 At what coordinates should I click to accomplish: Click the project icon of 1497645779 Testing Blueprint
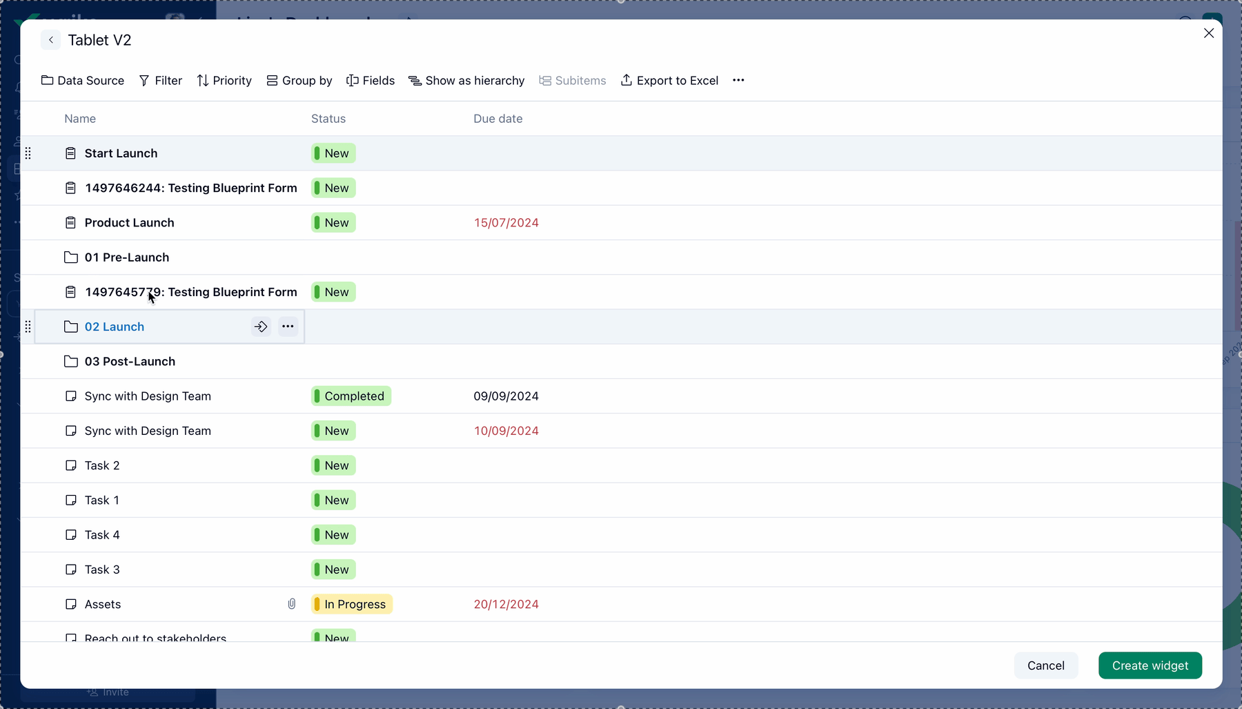tap(70, 292)
